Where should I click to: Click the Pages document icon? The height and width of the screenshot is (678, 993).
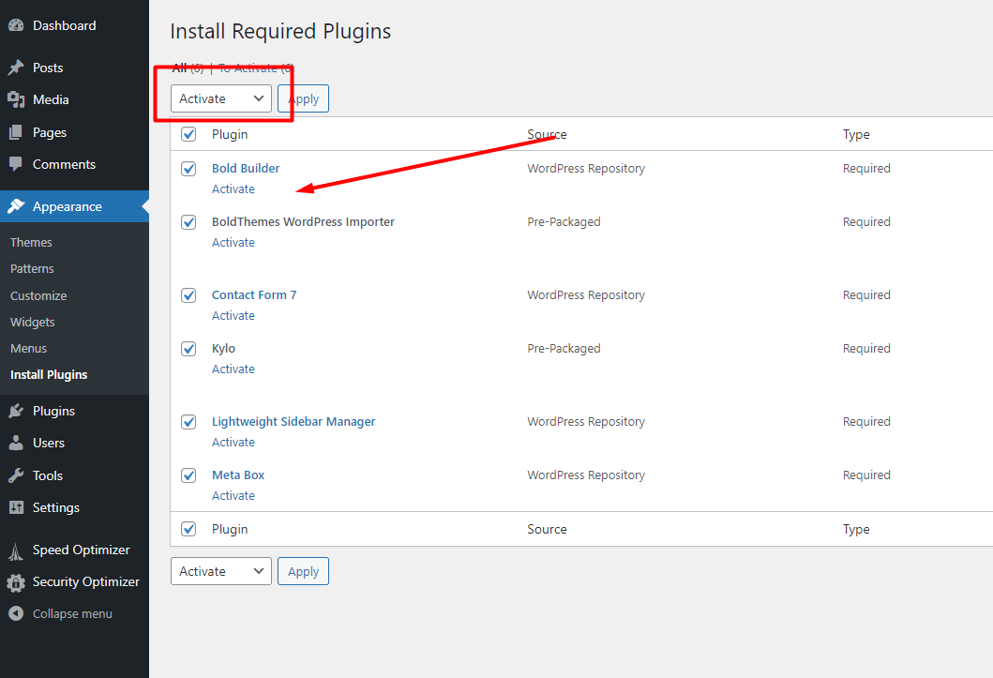point(16,132)
